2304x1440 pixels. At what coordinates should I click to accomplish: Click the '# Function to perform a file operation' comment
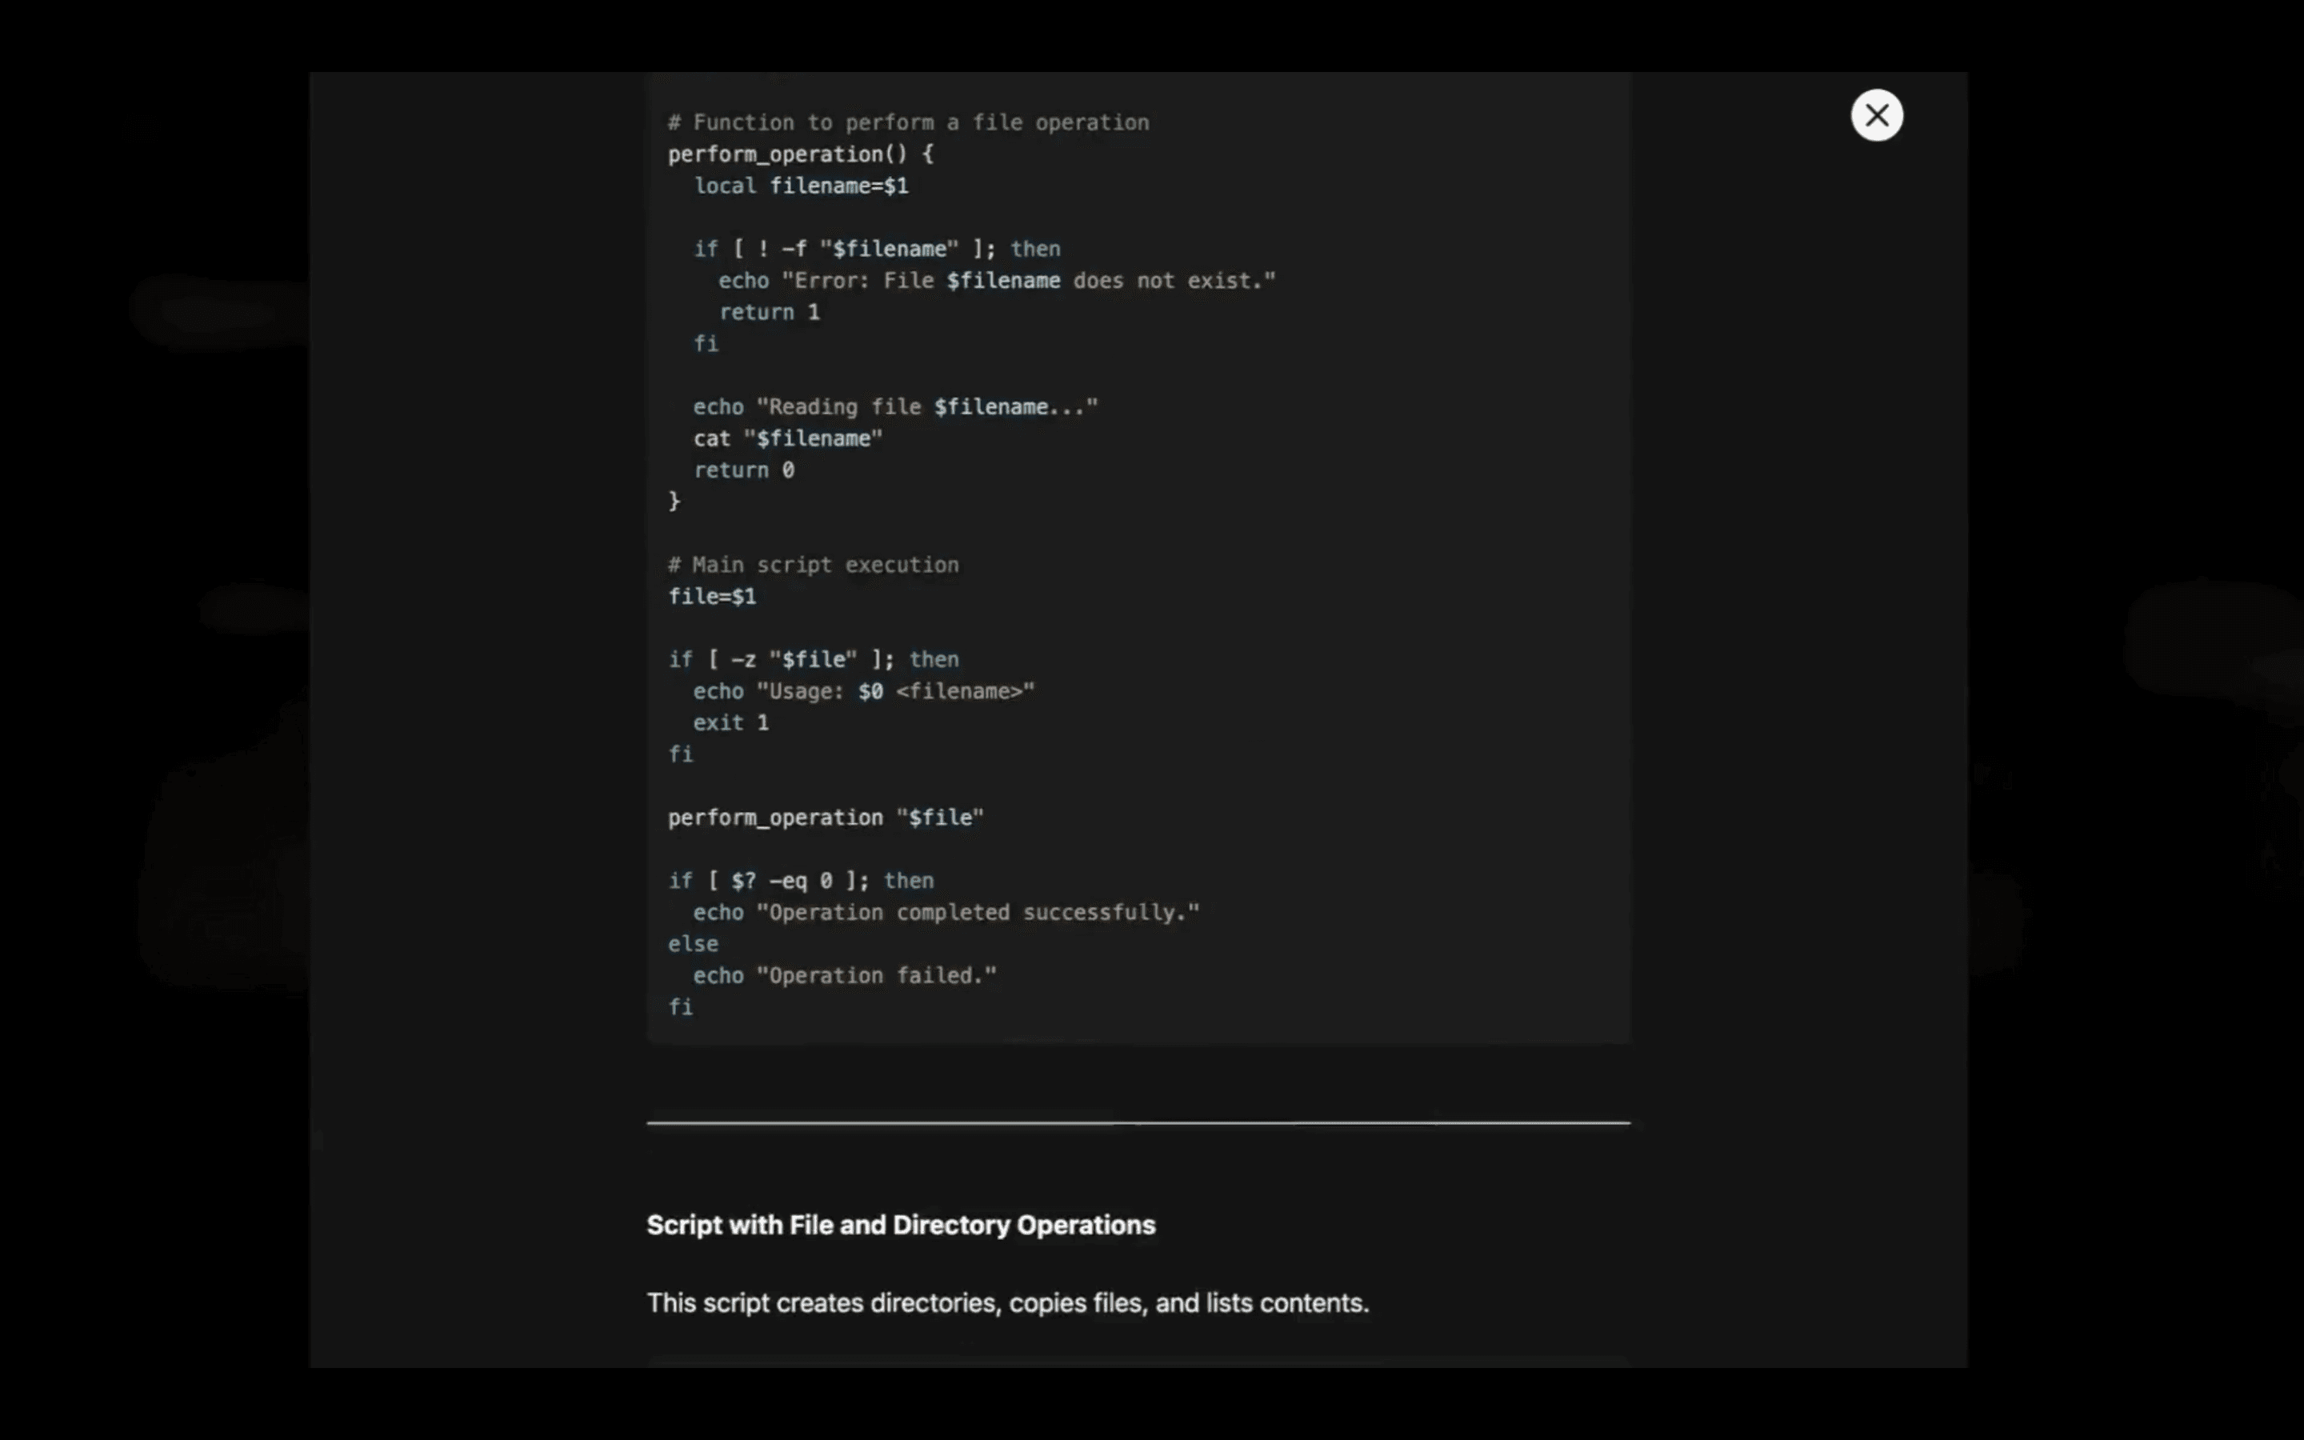(907, 123)
